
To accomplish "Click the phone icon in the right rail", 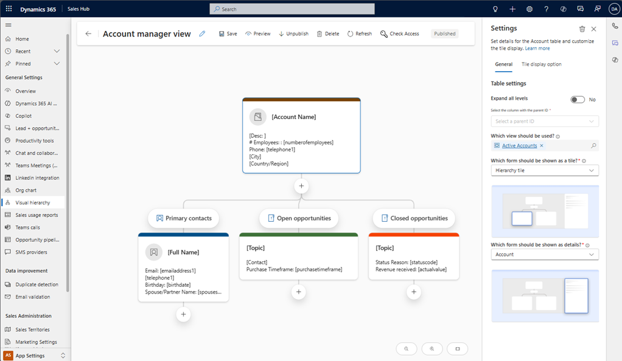I will 615,26.
